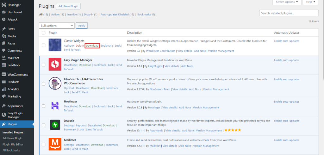The image size is (324, 155).
Task: Download the Classic Widgets plugin
Action: tap(92, 45)
